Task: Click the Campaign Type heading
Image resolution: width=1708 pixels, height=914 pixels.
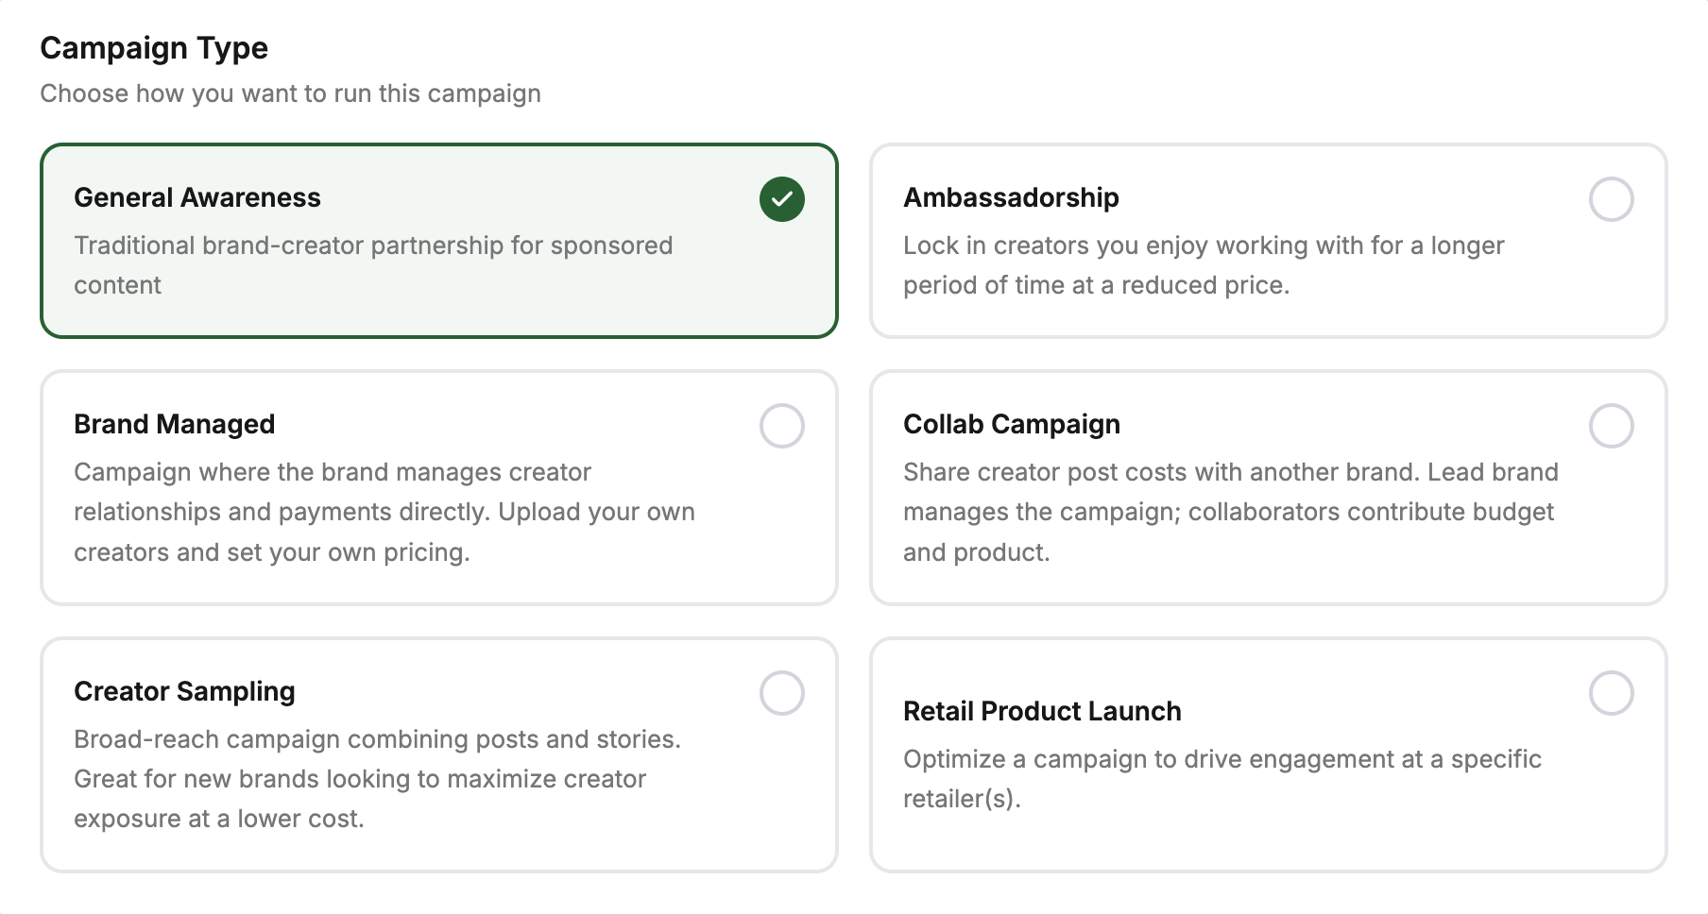Action: click(x=154, y=48)
